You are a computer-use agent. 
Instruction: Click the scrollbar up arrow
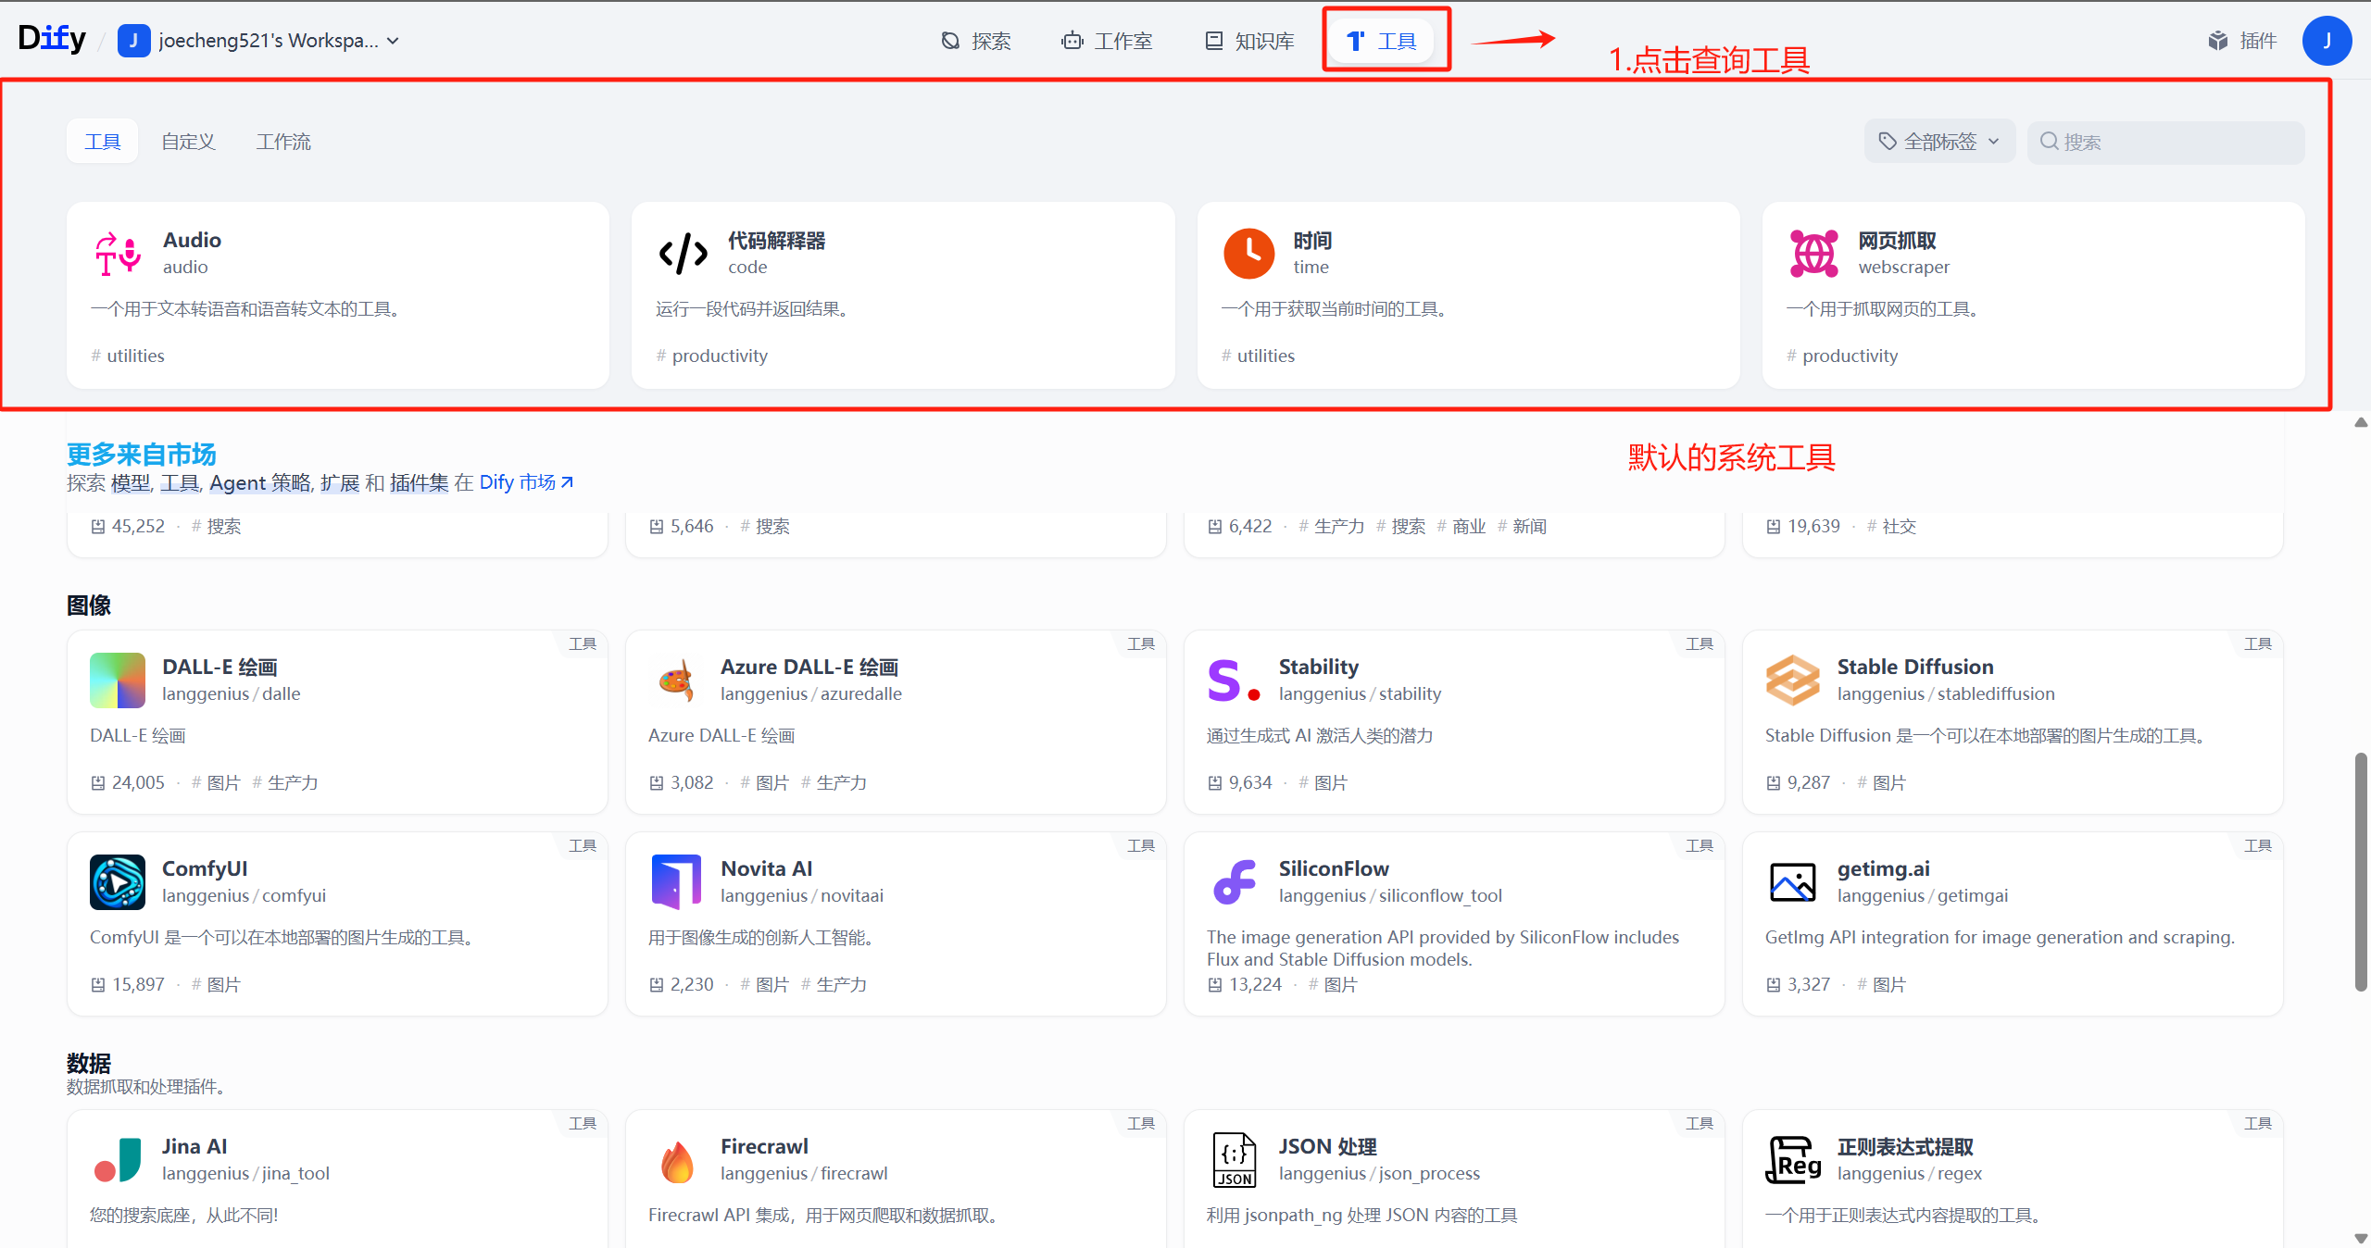click(x=2361, y=422)
